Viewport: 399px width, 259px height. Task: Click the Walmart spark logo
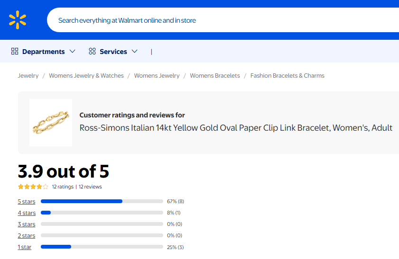click(x=18, y=20)
